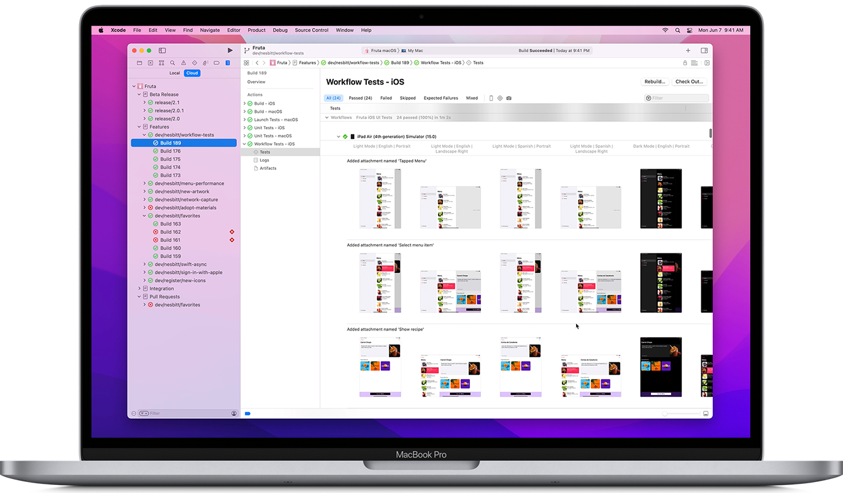843x493 pixels.
Task: Open the Source Control navigator icon
Action: click(150, 63)
